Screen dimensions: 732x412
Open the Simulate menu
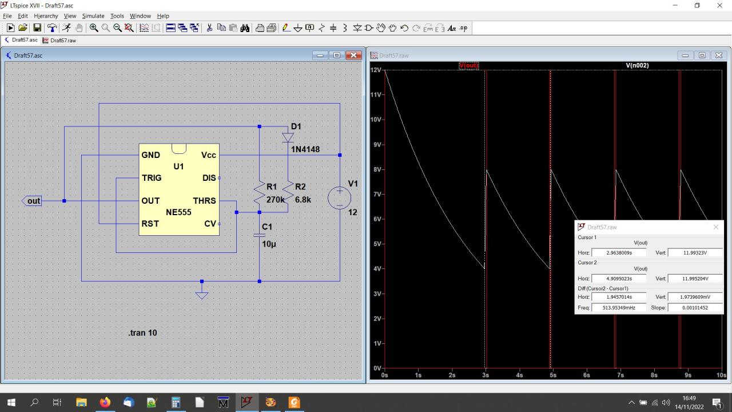[93, 16]
